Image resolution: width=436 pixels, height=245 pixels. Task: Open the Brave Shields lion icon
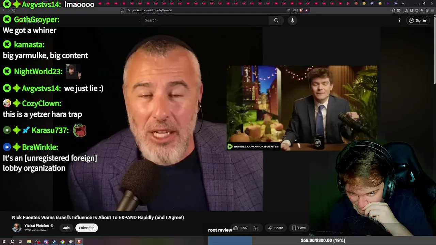click(301, 10)
